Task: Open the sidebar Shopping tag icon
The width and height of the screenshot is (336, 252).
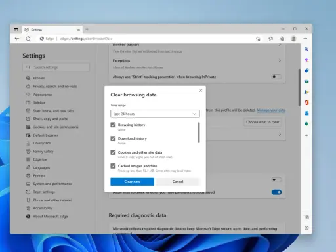Action: 306,70
